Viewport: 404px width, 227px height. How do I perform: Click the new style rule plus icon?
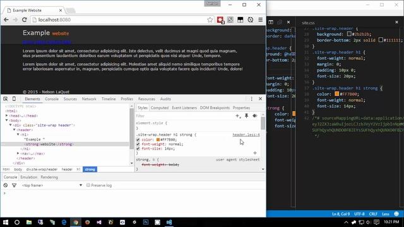(x=238, y=116)
